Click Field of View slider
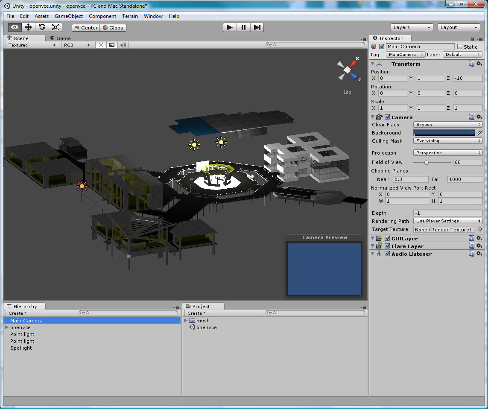The width and height of the screenshot is (488, 409). pyautogui.click(x=432, y=163)
